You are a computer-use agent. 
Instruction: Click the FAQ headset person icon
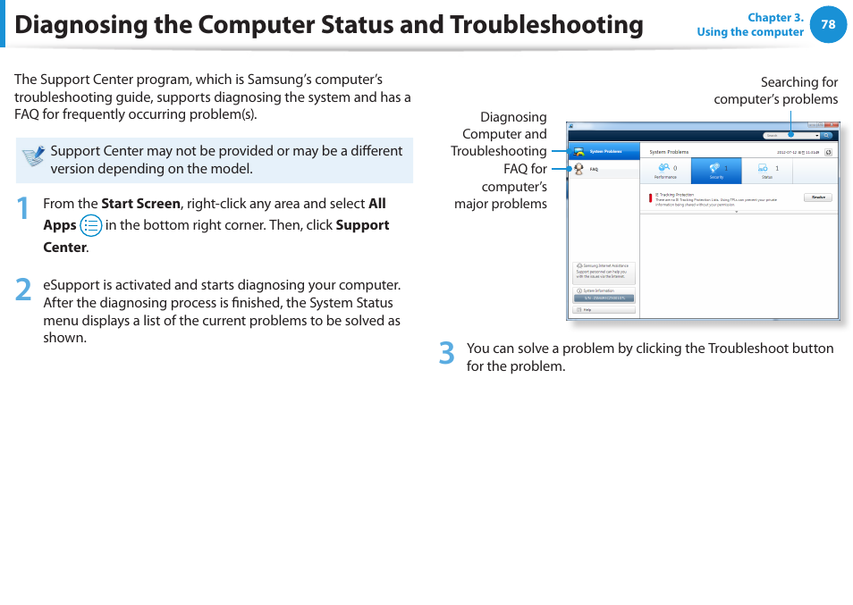[x=579, y=170]
